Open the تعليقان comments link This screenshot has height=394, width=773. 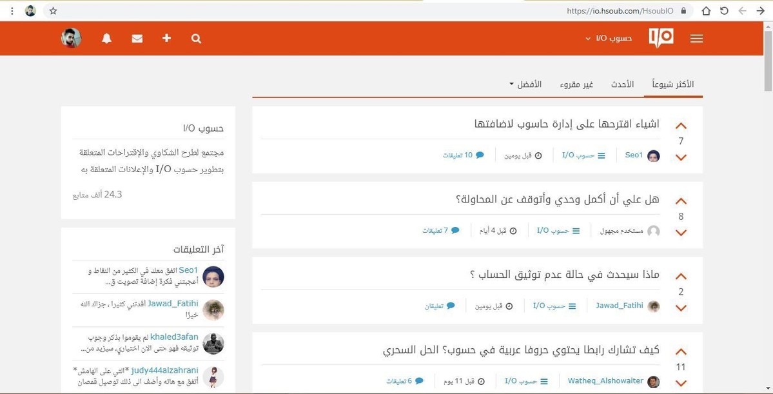click(440, 306)
